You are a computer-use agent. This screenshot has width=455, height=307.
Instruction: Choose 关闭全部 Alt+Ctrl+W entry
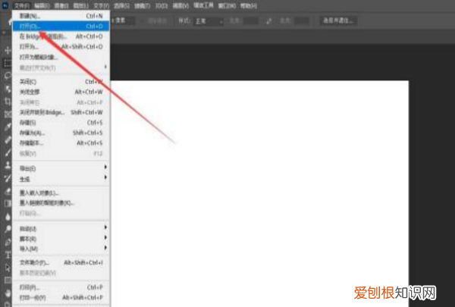coord(61,92)
